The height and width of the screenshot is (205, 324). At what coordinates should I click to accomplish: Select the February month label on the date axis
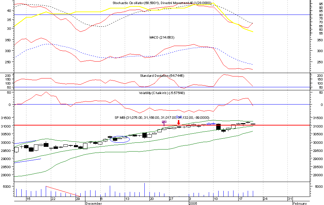(x=300, y=203)
